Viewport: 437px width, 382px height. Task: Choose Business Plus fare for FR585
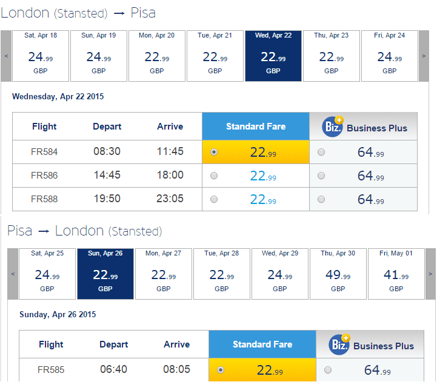pos(328,370)
